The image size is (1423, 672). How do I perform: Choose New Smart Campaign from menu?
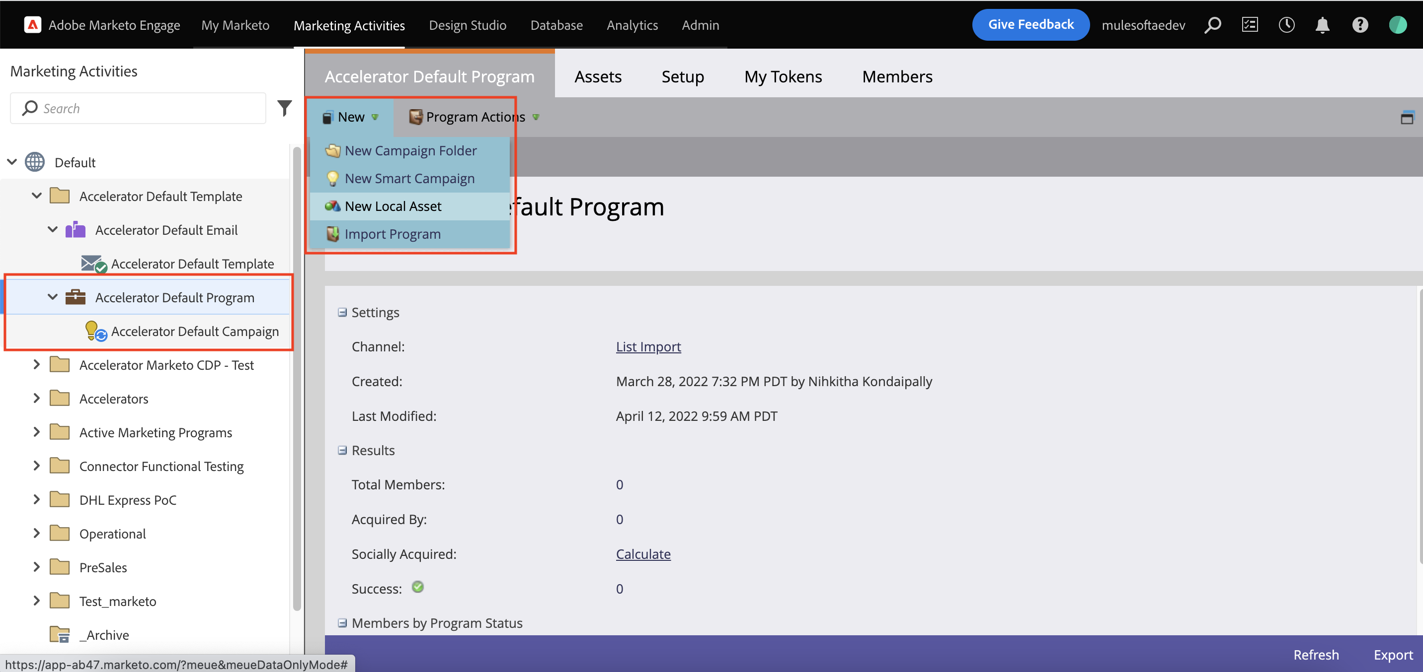click(409, 178)
